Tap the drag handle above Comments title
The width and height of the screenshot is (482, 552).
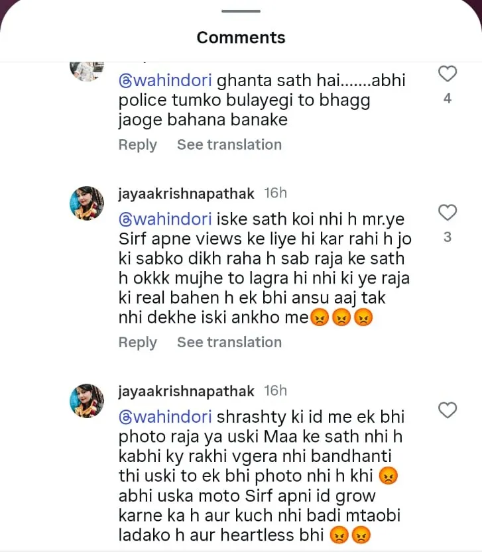(x=241, y=11)
